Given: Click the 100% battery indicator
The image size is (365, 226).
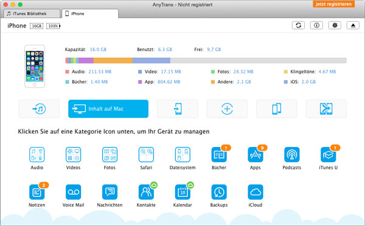Looking at the screenshot, I should (x=54, y=26).
